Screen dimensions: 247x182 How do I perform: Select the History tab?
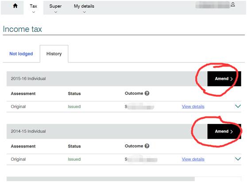[54, 54]
